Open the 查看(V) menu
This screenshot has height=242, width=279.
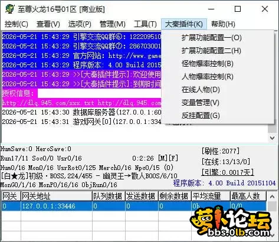pyautogui.click(x=48, y=24)
